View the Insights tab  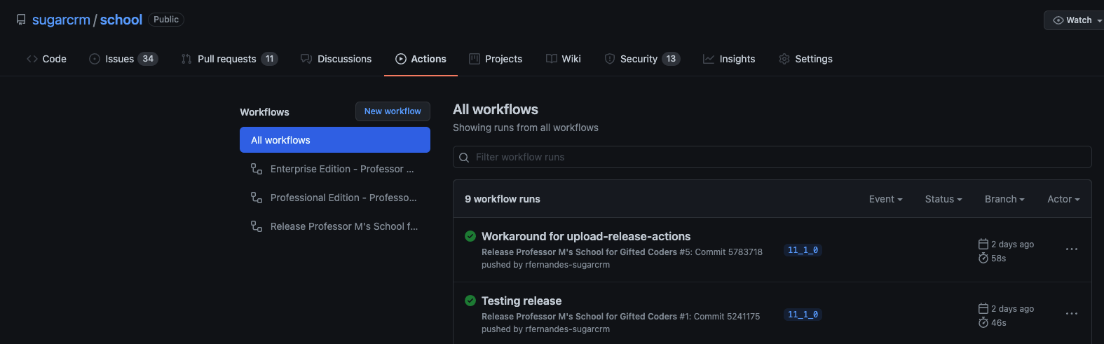(729, 59)
